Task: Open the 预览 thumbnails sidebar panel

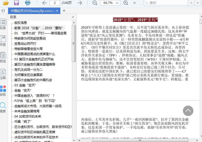Action: click(3, 57)
